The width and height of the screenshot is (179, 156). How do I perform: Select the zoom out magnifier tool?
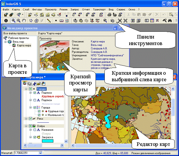(19, 21)
